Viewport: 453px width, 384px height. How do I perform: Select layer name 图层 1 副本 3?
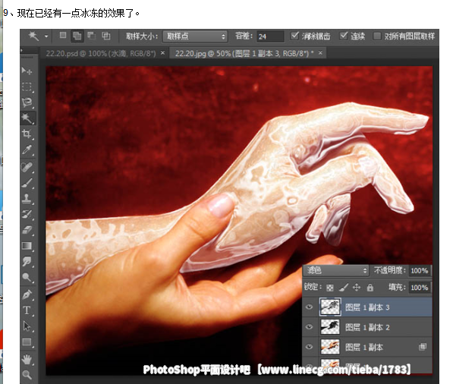367,307
